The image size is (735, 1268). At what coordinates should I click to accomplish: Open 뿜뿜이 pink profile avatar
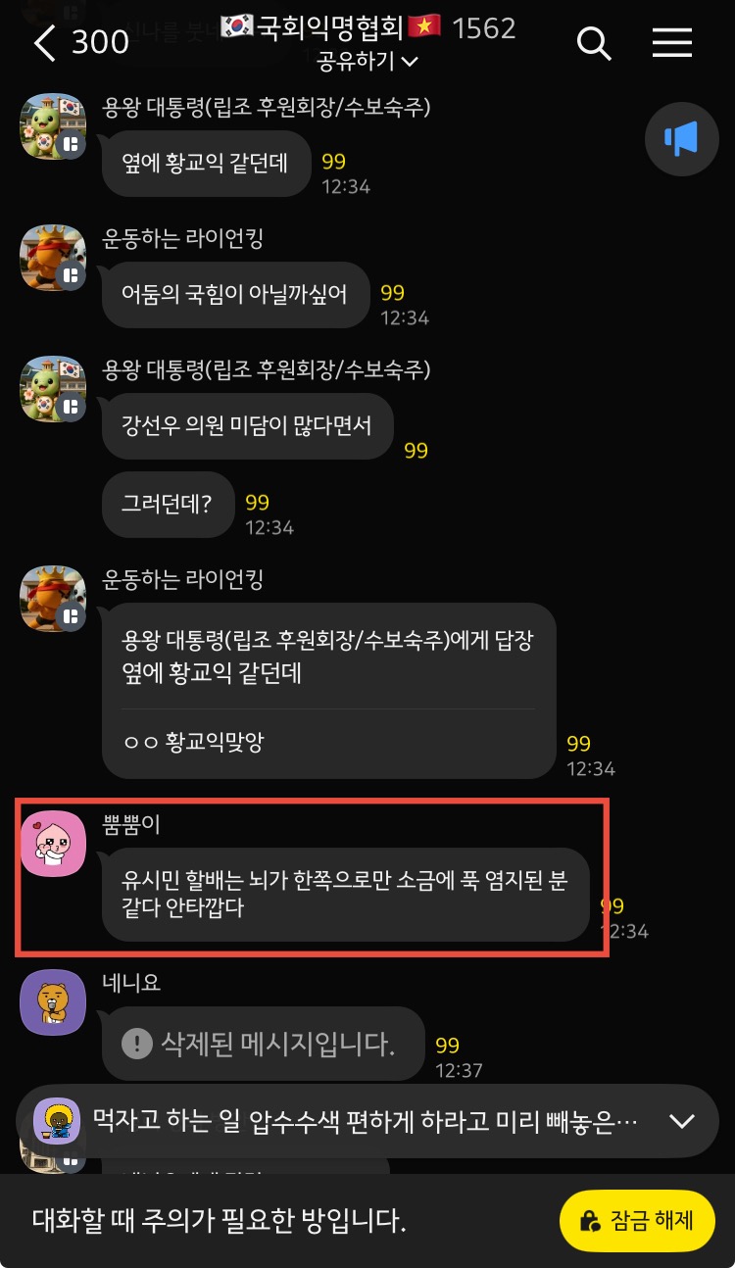[53, 844]
